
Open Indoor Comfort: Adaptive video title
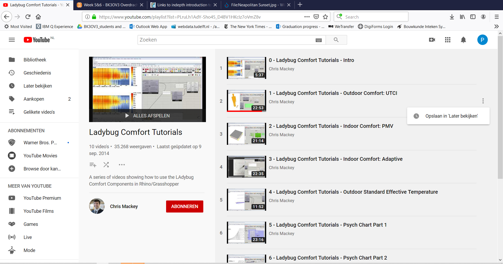[336, 159]
